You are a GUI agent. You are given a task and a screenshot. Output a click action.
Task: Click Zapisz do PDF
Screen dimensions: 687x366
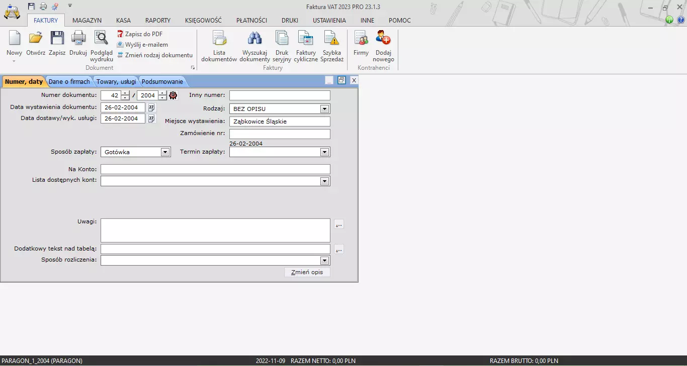[143, 34]
